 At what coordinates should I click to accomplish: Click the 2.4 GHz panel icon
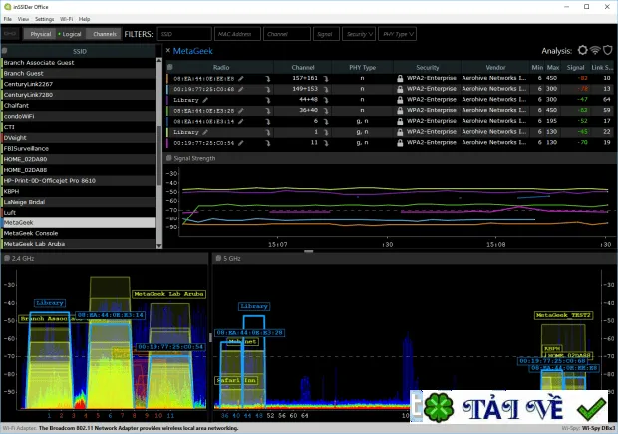pos(7,258)
